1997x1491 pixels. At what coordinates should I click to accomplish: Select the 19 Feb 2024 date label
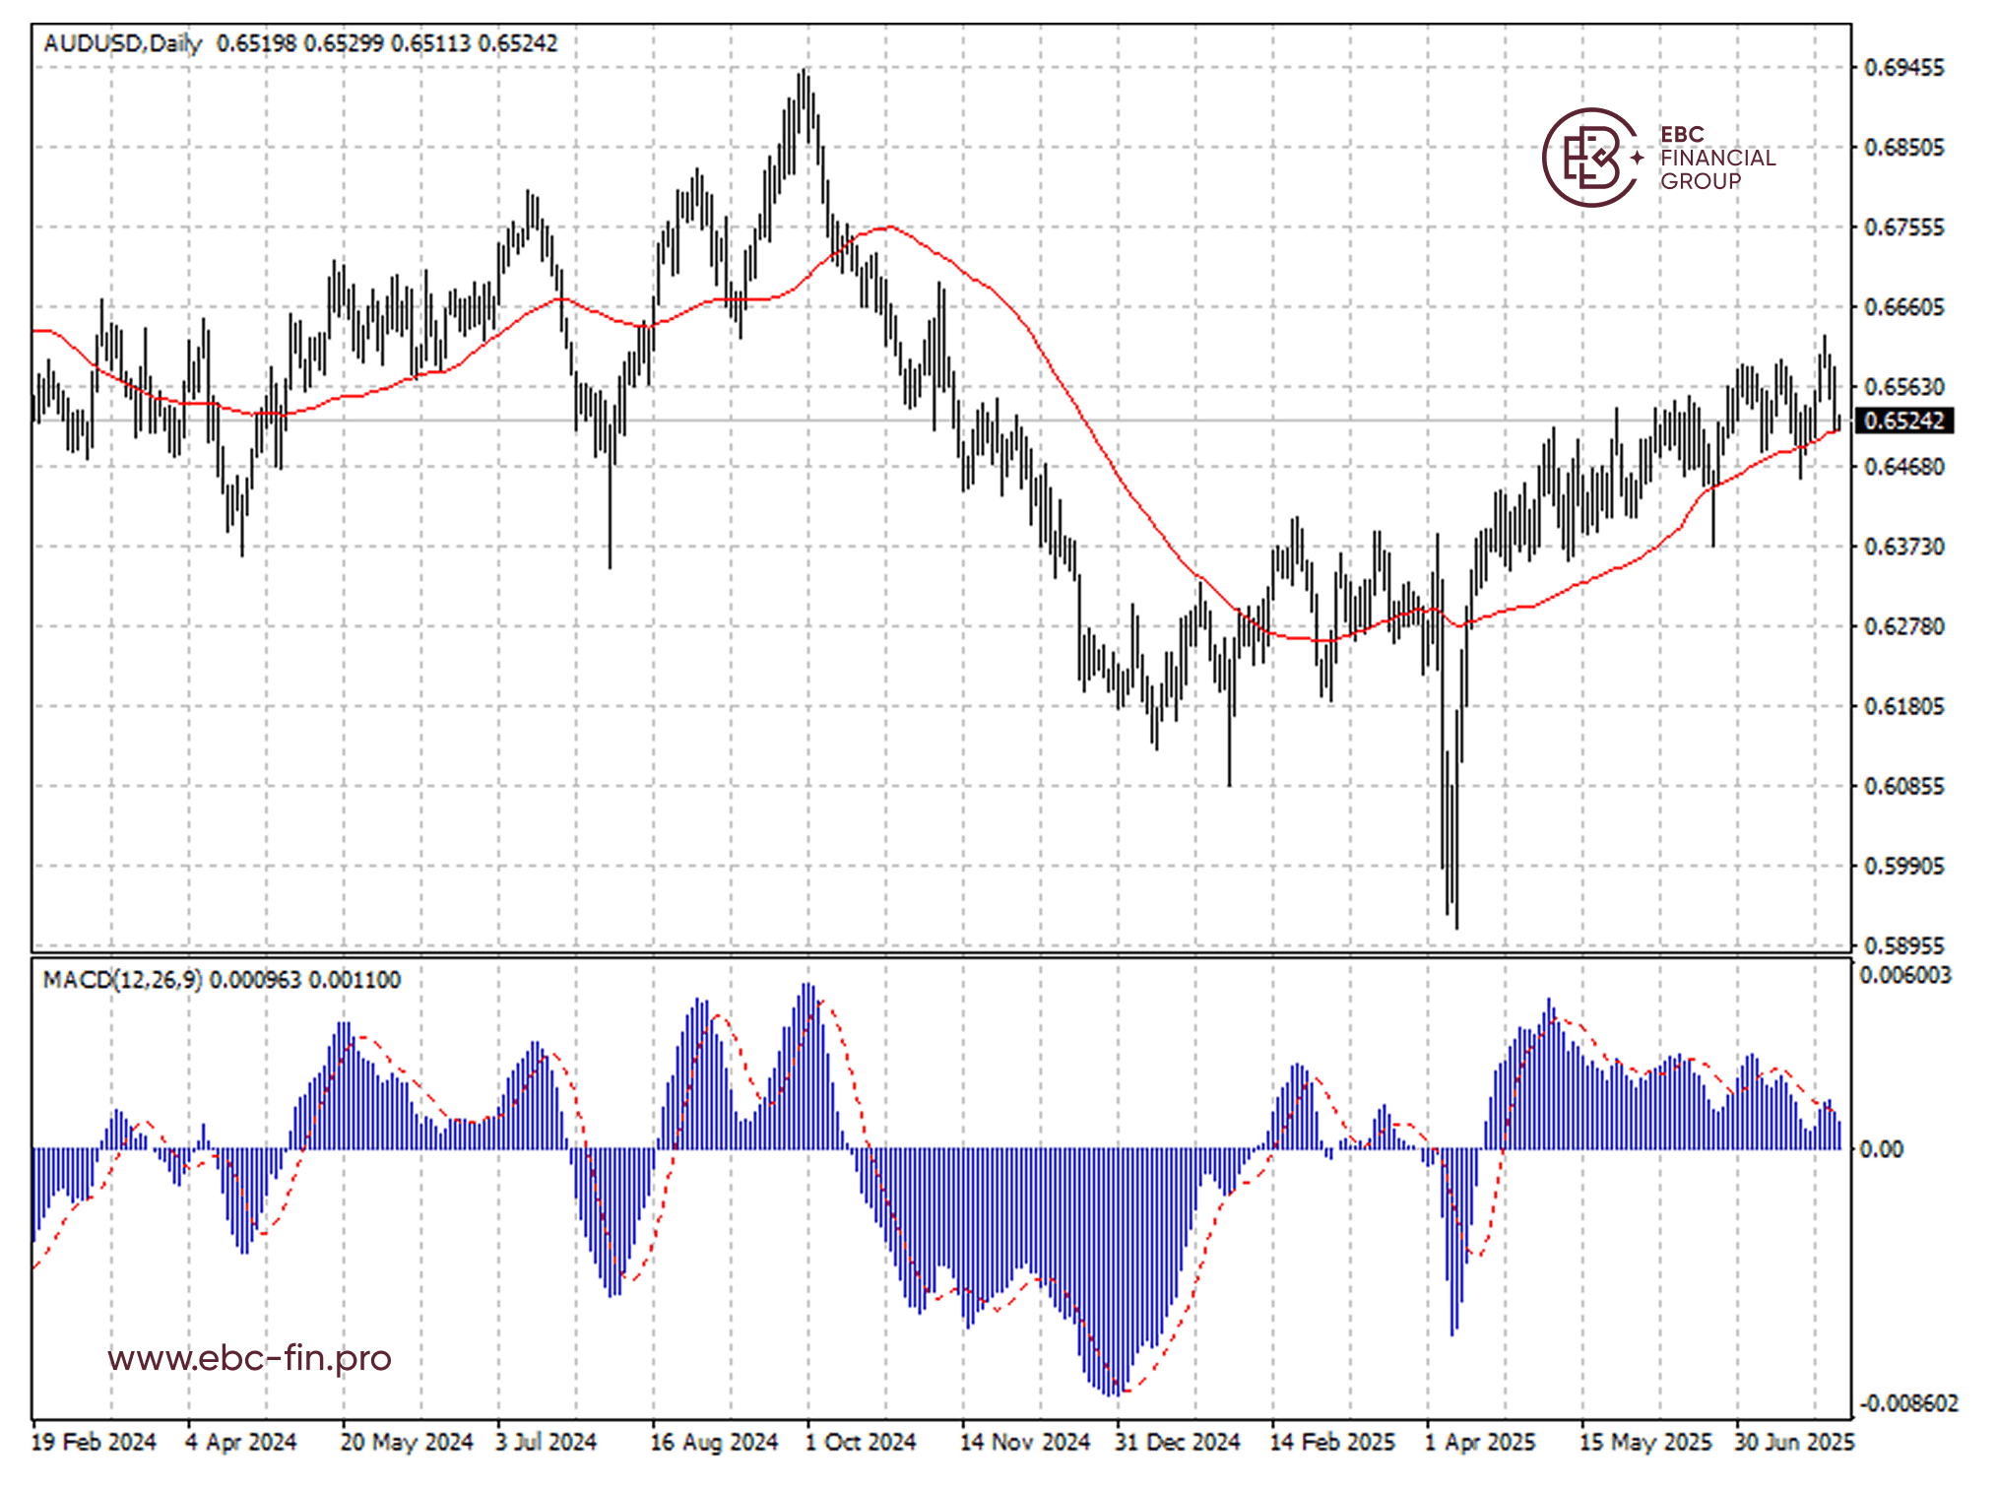pos(94,1442)
